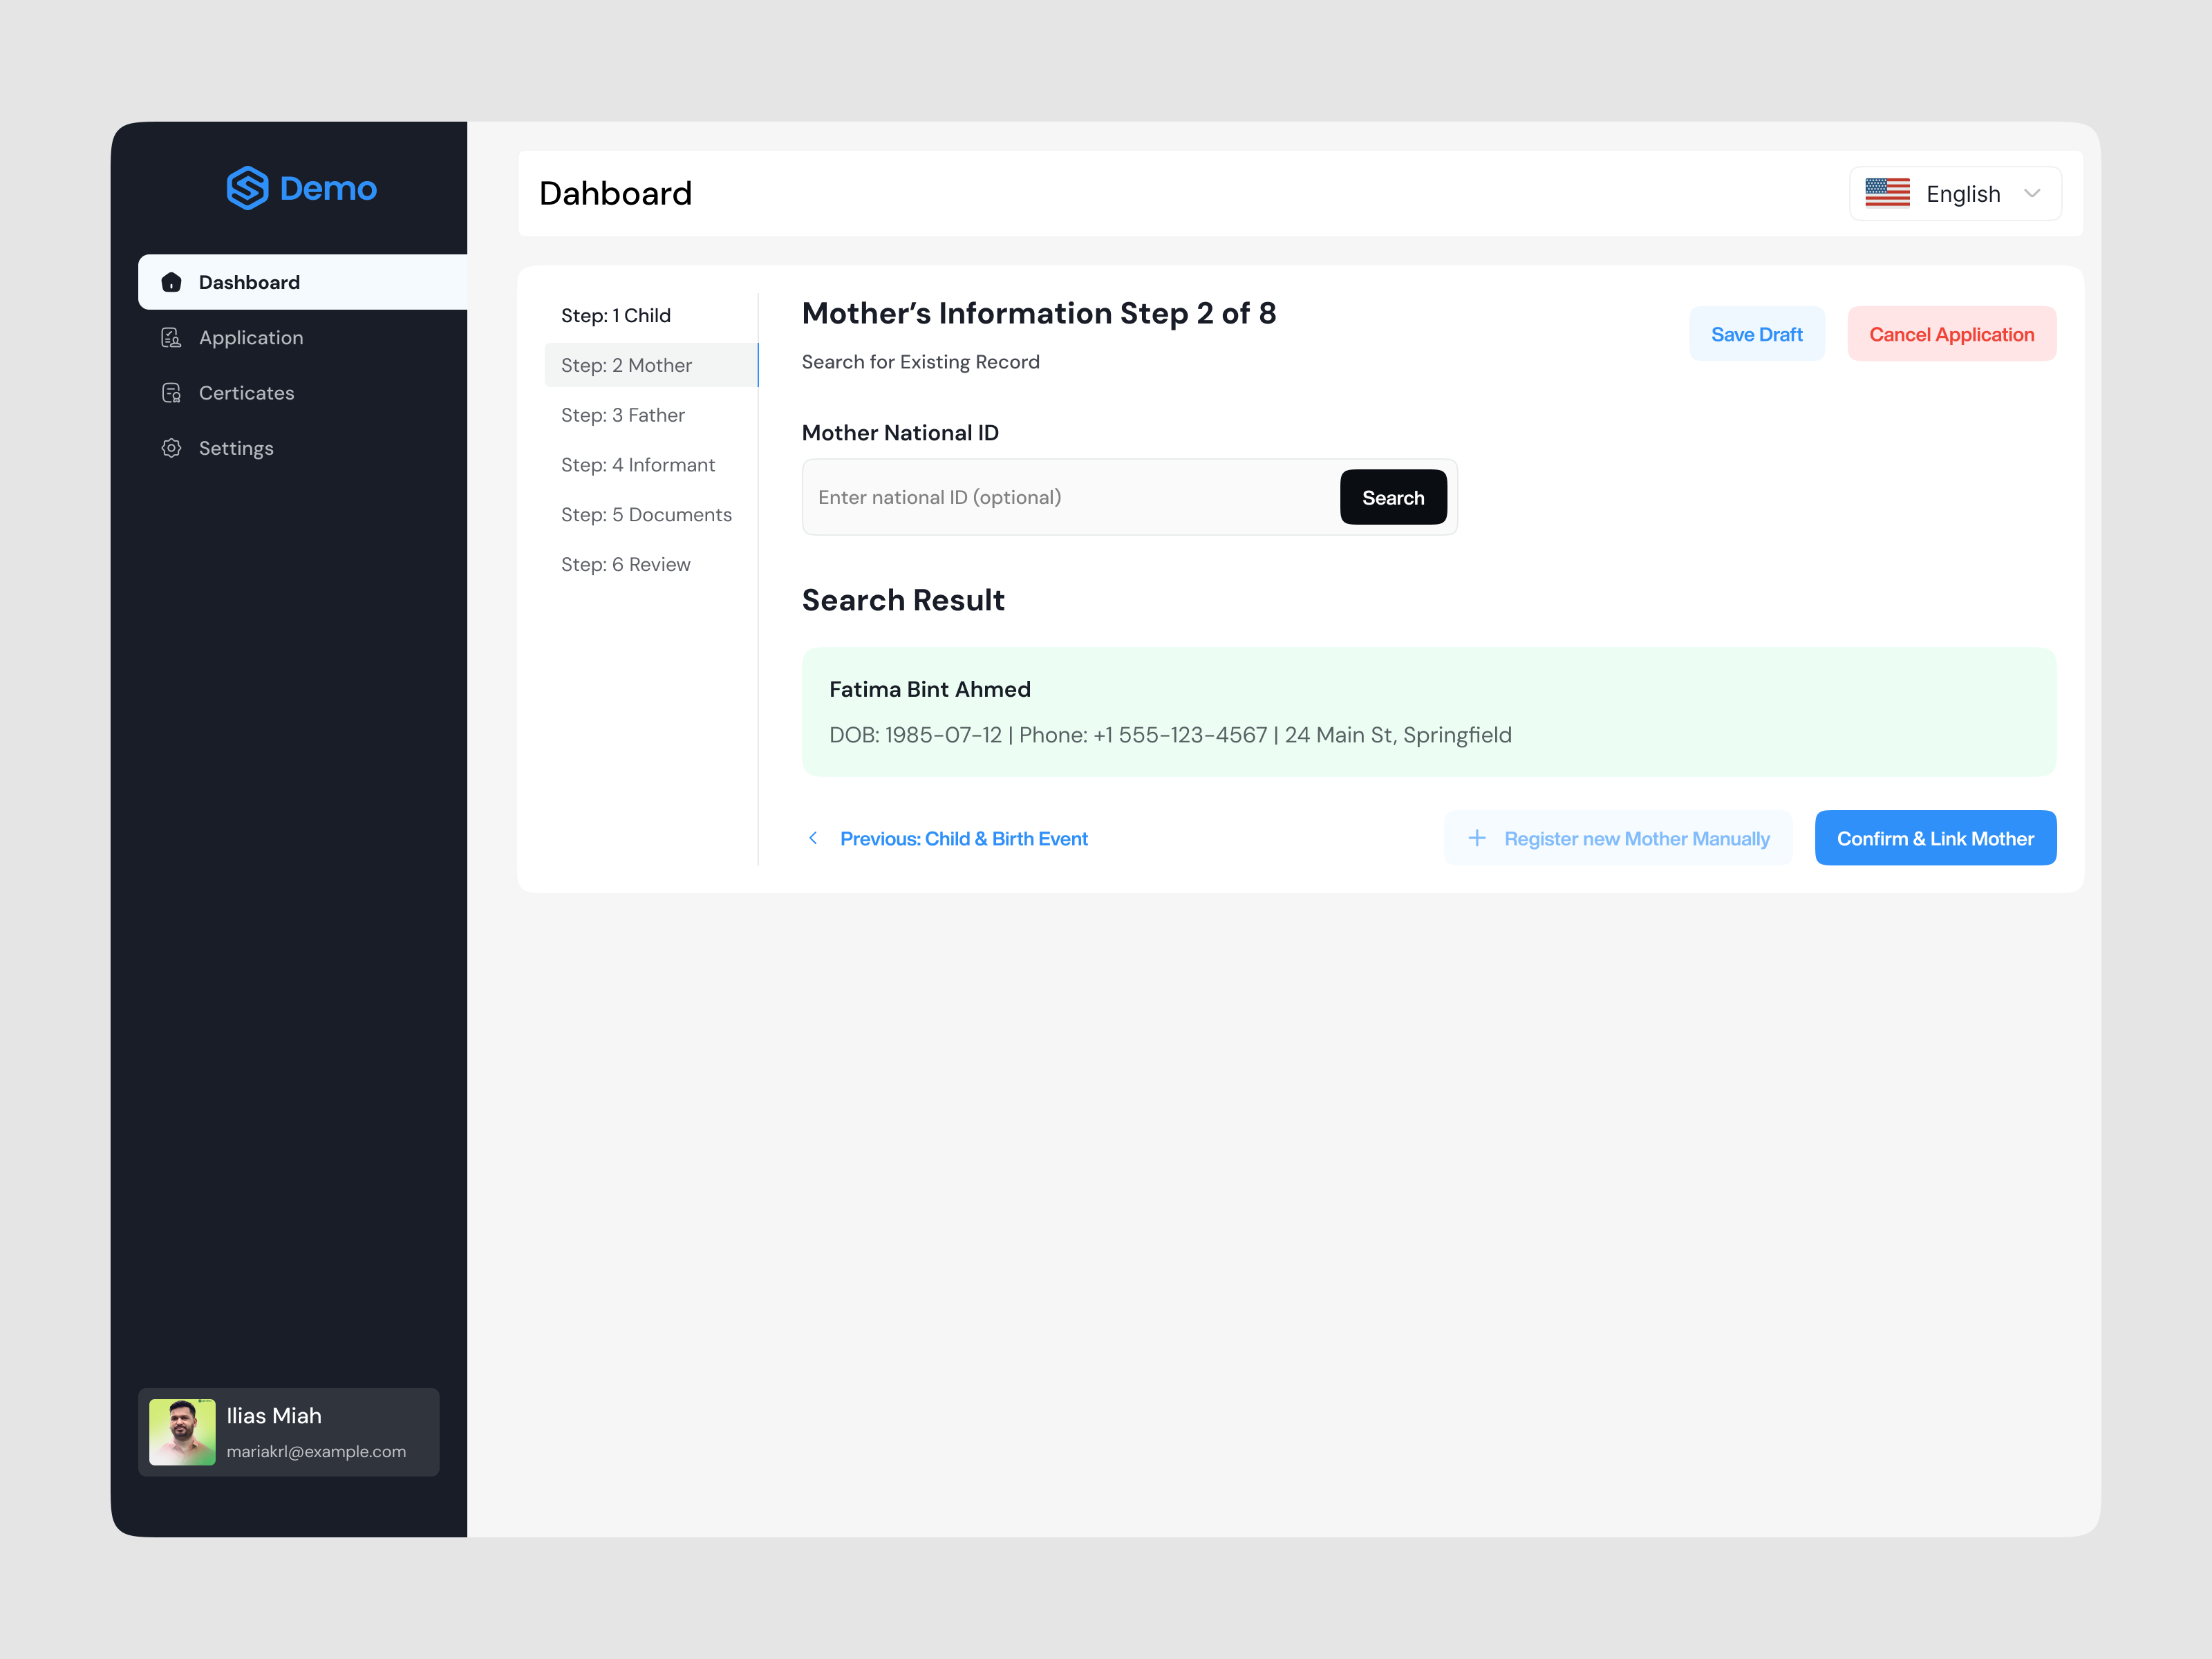Open the language selector chevron arrow

coord(2032,193)
